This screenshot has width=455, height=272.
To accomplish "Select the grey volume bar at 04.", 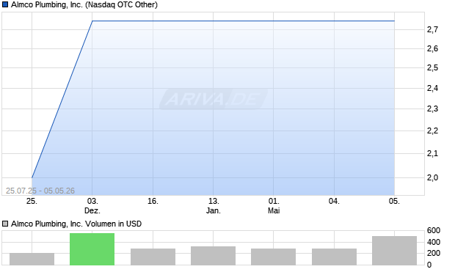I will [335, 257].
